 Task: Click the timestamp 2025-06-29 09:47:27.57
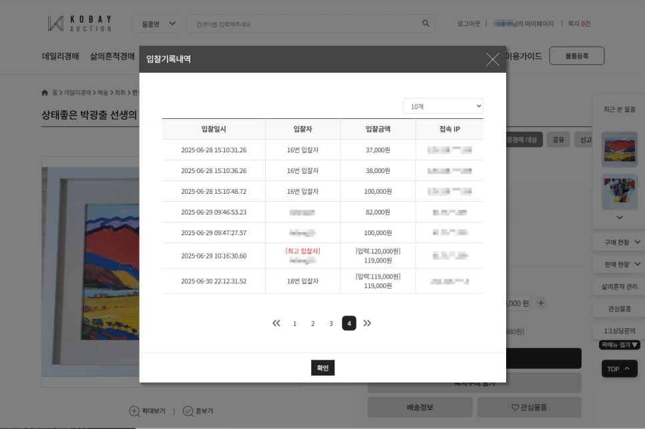[214, 233]
